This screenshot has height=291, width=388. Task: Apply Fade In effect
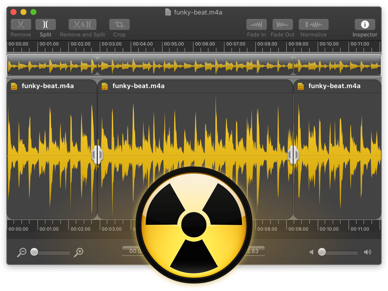coord(256,25)
